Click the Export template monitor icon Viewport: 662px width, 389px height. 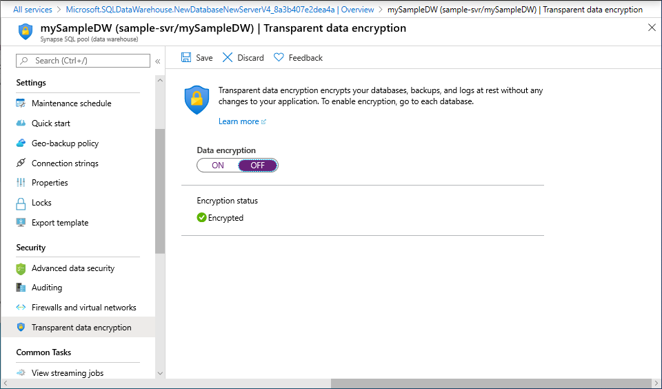[21, 223]
